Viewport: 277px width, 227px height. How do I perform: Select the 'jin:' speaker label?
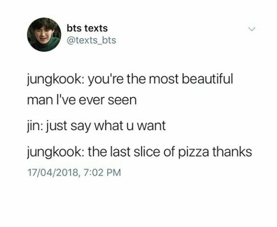(x=35, y=126)
